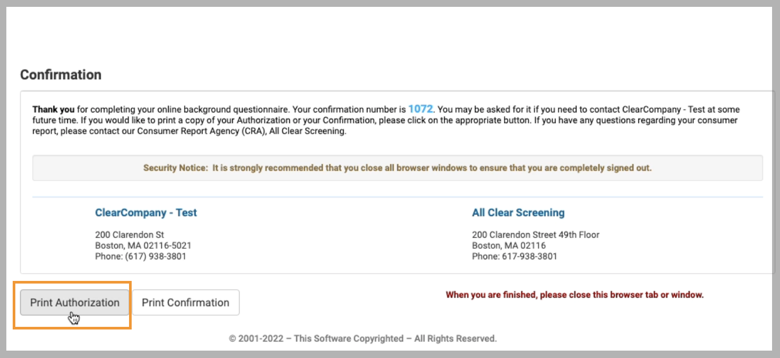Click the 200 Clarendon St address line
780x358 pixels.
point(130,234)
